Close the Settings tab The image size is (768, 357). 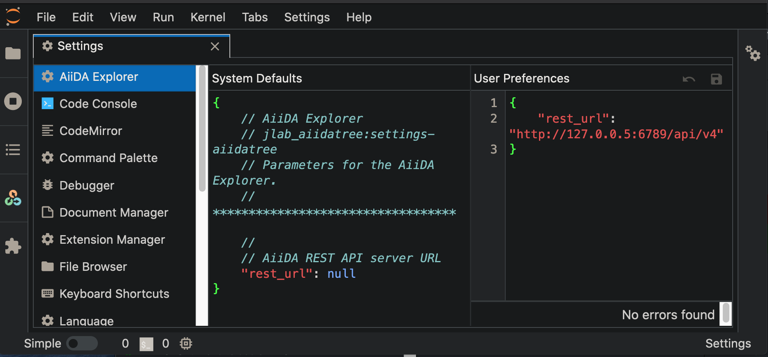tap(215, 46)
